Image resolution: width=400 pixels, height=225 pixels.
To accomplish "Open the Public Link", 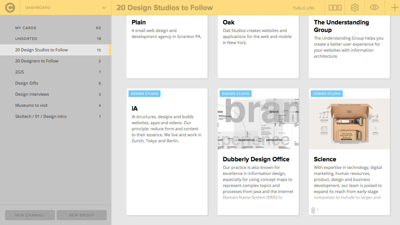I will pos(303,8).
